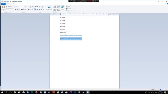
Task: Open the quick access toolbar customize arrow
Action: click(10, 2)
